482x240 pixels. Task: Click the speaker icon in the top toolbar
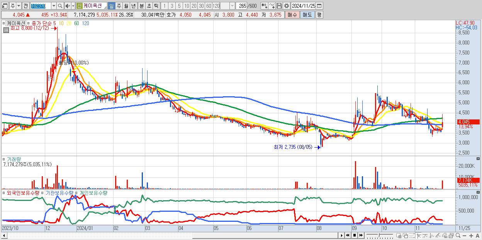pos(68,6)
